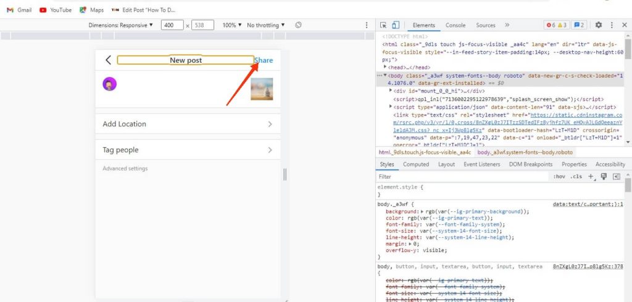Expand the script application/json node

(391, 107)
